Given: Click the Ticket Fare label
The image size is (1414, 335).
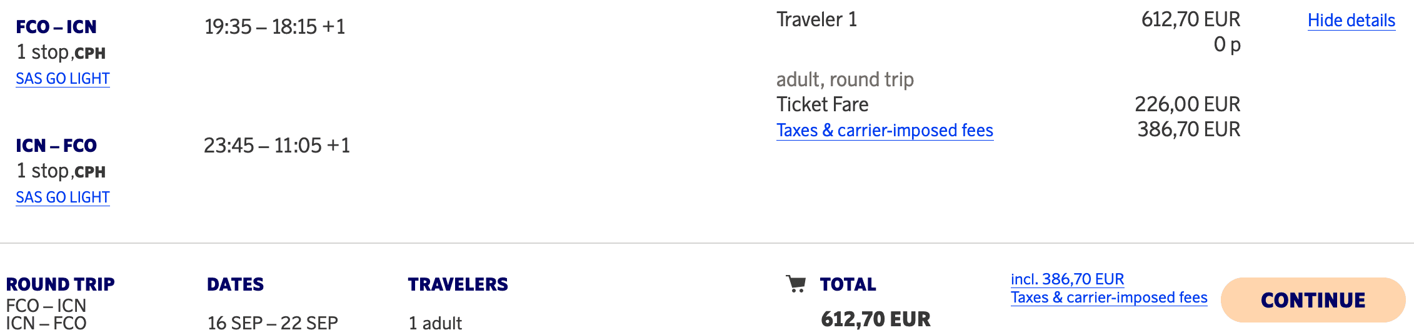Looking at the screenshot, I should (822, 104).
